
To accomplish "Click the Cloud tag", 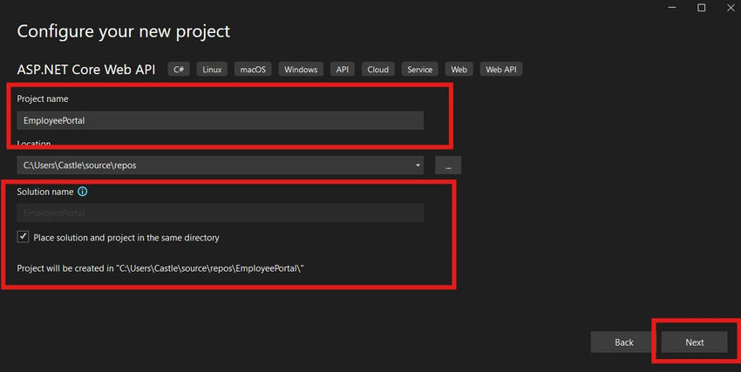I will (377, 70).
